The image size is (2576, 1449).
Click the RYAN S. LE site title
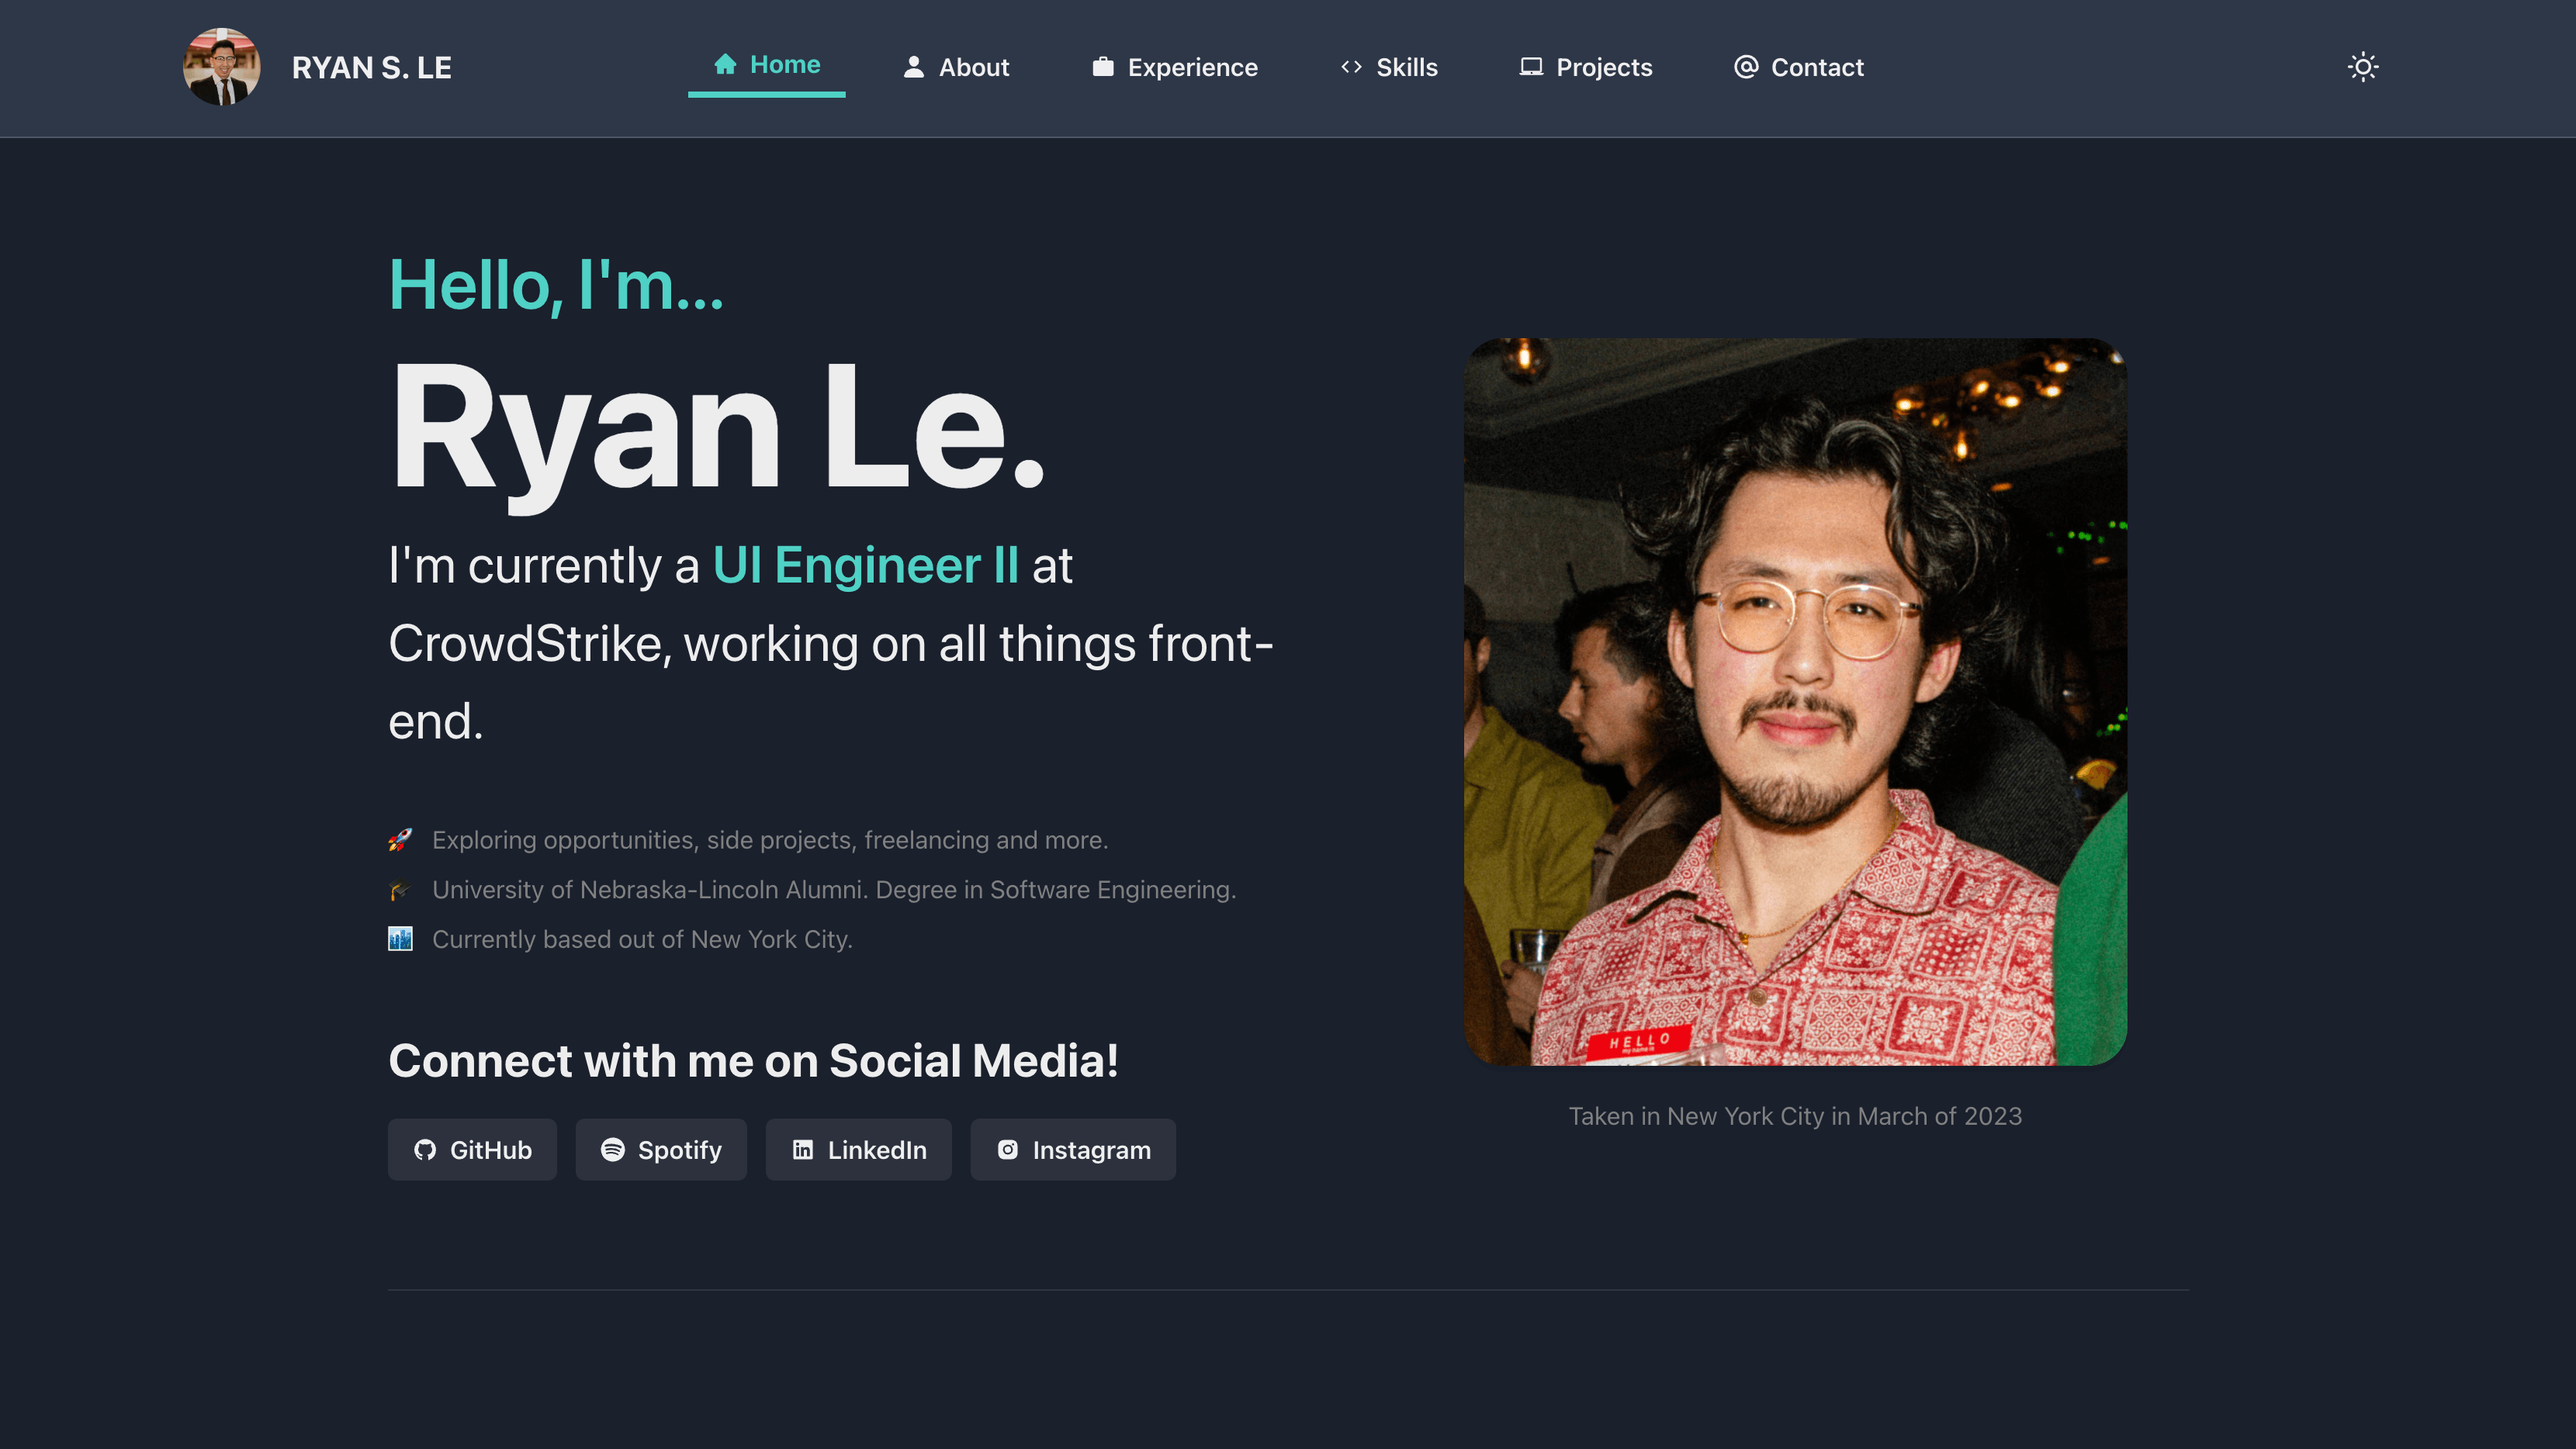[372, 67]
